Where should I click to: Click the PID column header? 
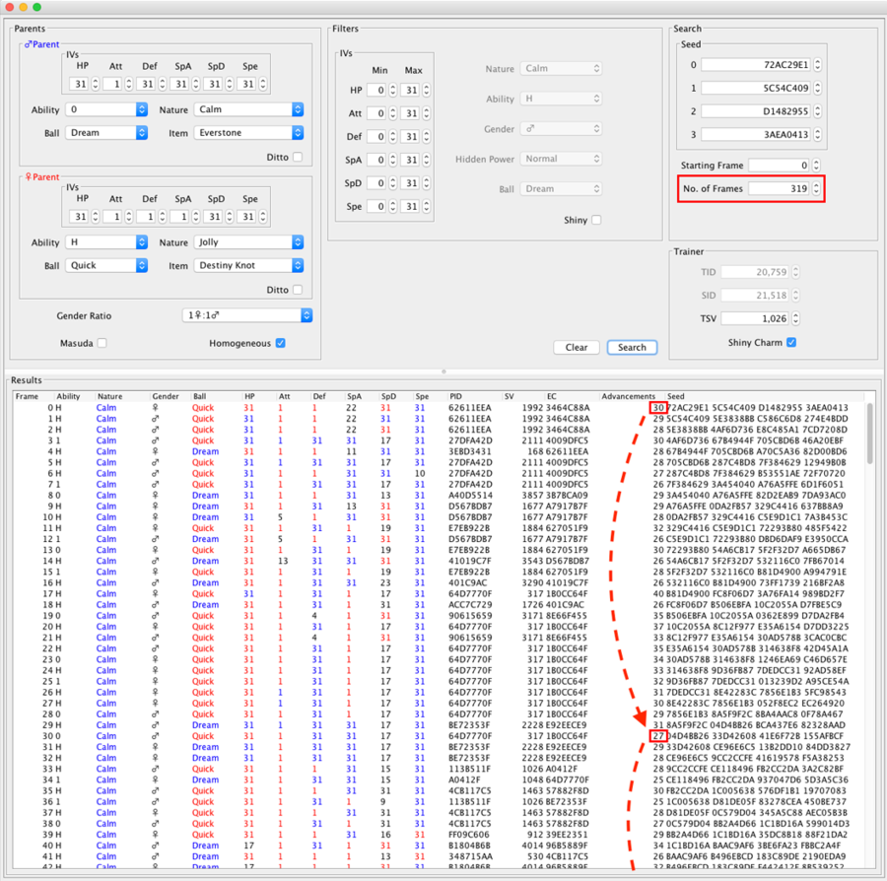click(456, 396)
